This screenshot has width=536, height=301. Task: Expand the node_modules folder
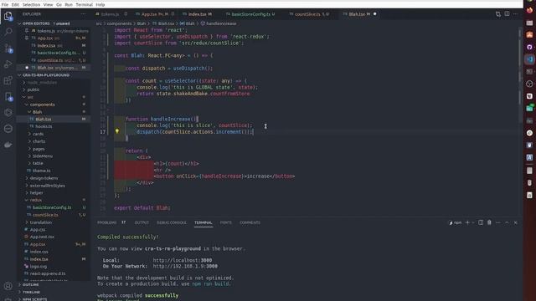point(43,82)
